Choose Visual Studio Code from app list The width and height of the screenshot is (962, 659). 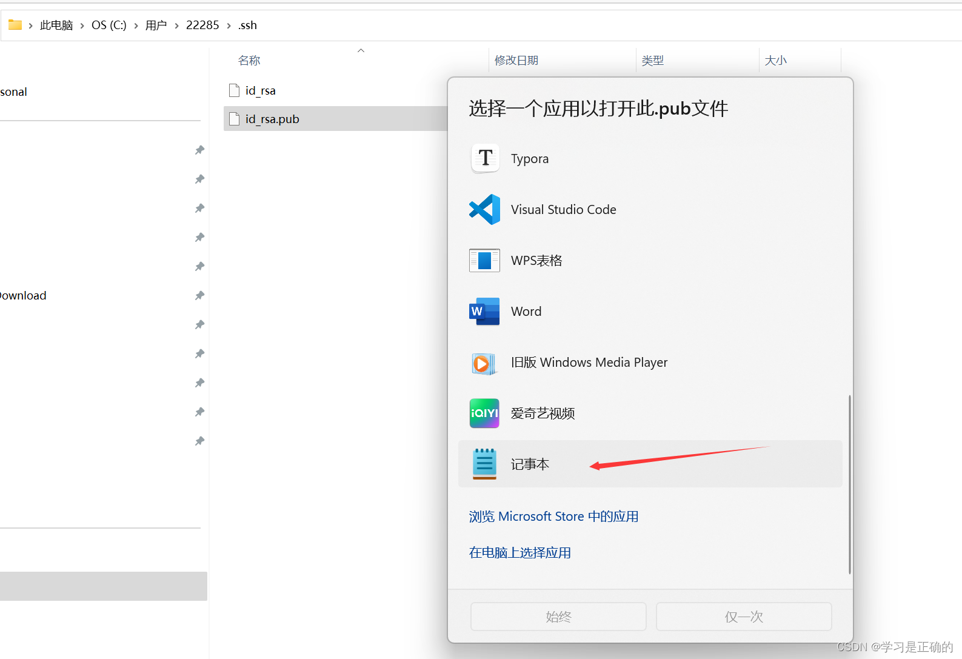pyautogui.click(x=650, y=209)
